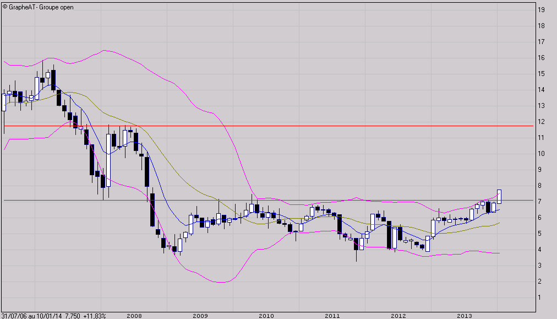Click price scale label 8
Viewport: 557px width, 319px height.
[x=539, y=186]
